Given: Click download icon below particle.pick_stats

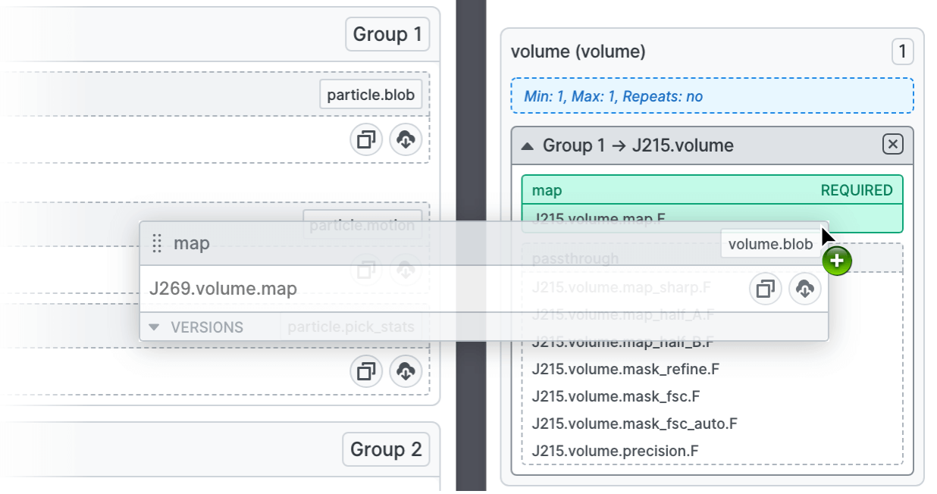Looking at the screenshot, I should tap(406, 371).
